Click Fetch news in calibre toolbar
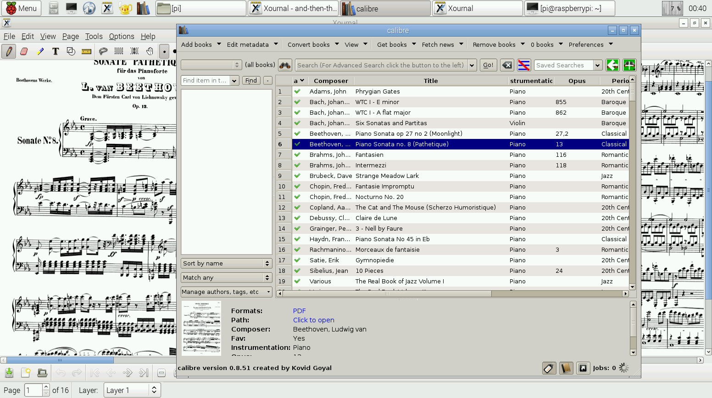The width and height of the screenshot is (712, 398). (x=438, y=44)
